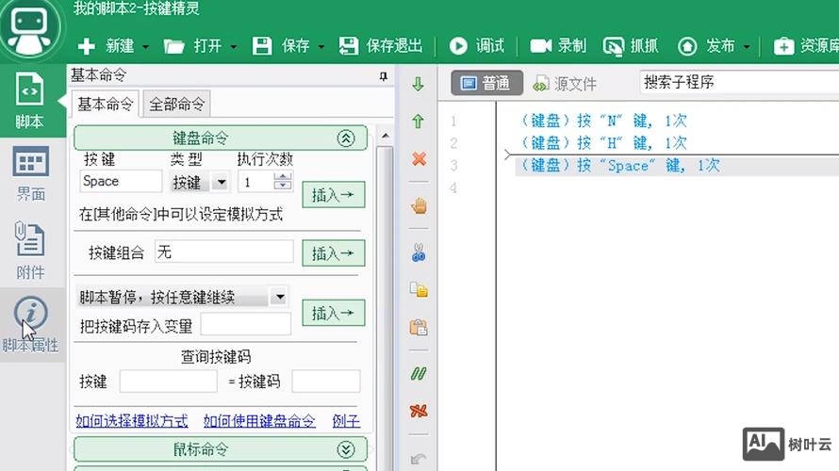Click the hand icon in vertical toolbar
The width and height of the screenshot is (839, 471).
419,206
